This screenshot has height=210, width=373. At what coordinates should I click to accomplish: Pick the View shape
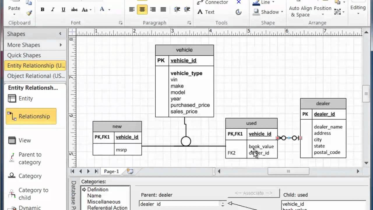point(19,140)
